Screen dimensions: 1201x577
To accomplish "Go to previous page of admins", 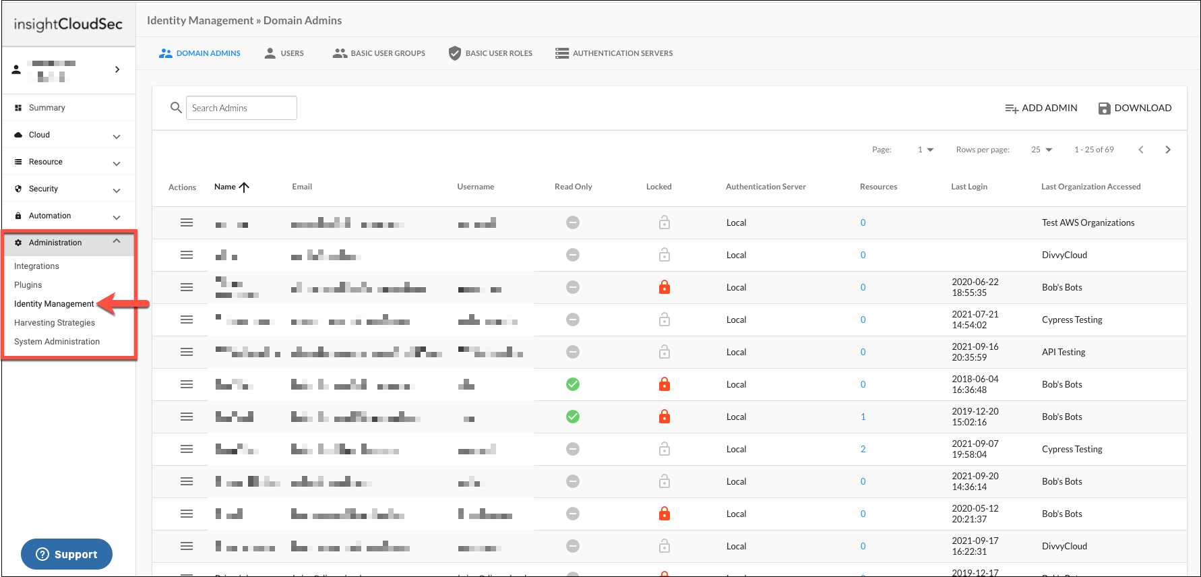I will click(1141, 150).
